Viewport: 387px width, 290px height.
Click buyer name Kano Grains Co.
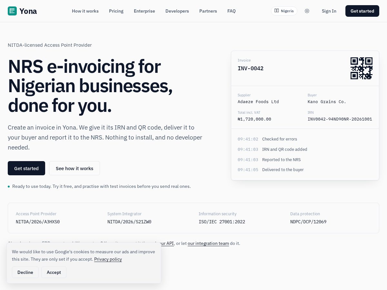(x=327, y=101)
